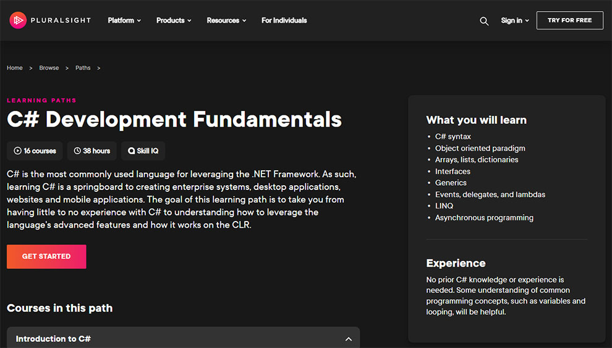Screen dimensions: 612x348
Task: Click the GET STARTED button
Action: [x=46, y=257]
